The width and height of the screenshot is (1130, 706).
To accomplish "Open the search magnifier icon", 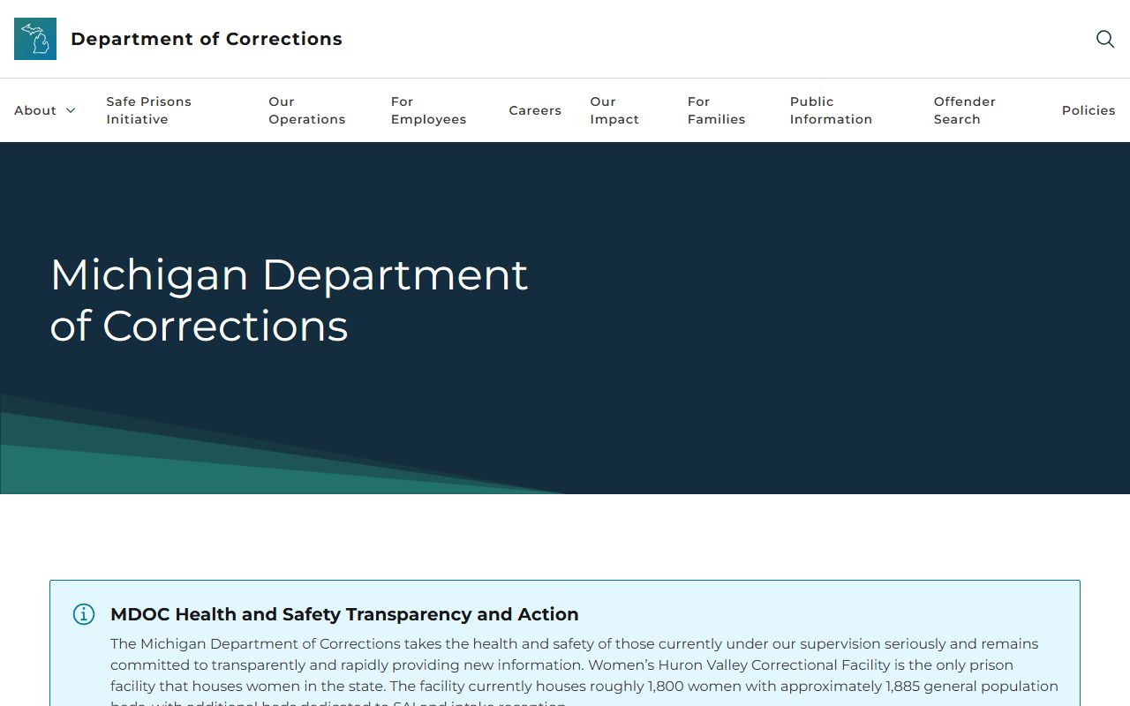I will 1105,39.
